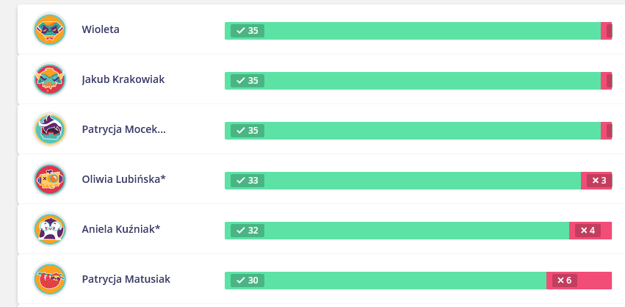Click Oliwia Lubińska's robot camera avatar

(50, 179)
